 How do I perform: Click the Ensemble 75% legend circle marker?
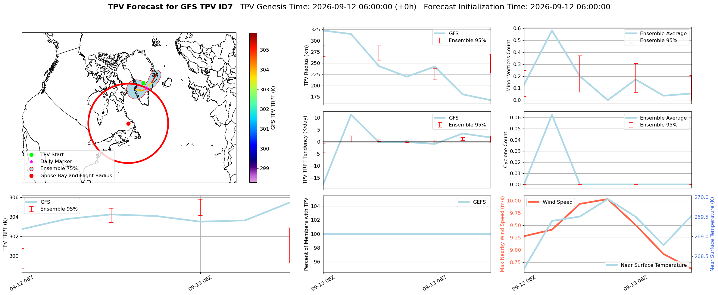(31, 169)
